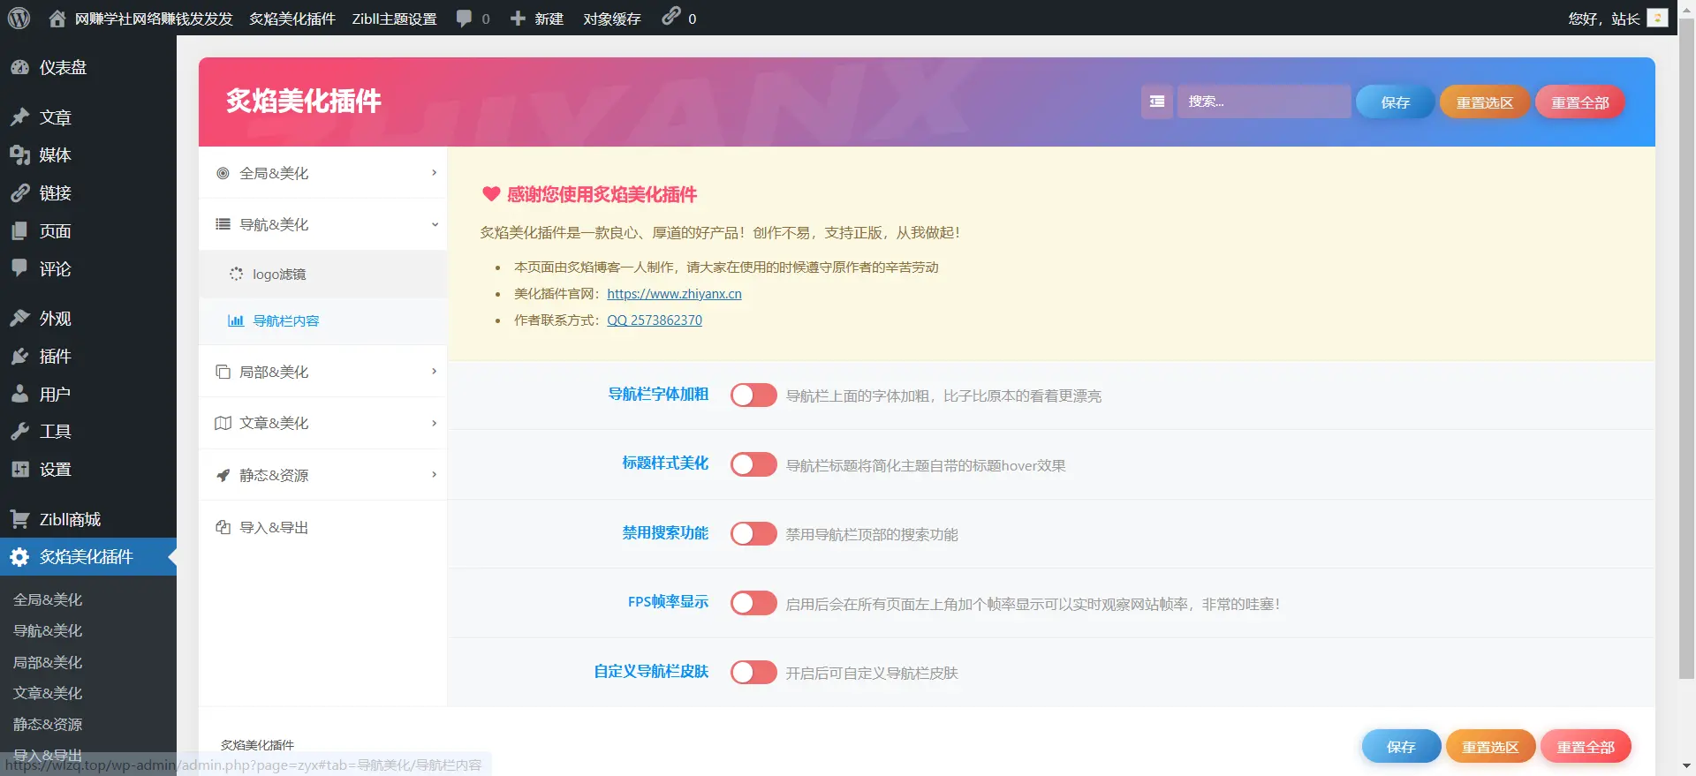Click the 搜索 input field
The height and width of the screenshot is (776, 1696).
(1264, 102)
